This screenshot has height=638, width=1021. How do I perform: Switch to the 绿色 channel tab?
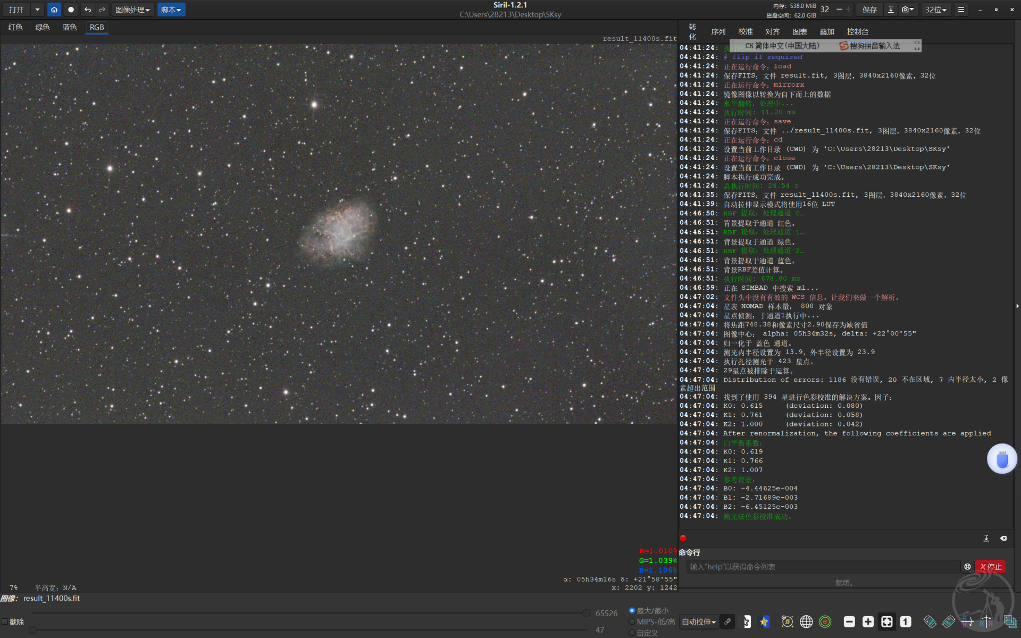tap(43, 27)
